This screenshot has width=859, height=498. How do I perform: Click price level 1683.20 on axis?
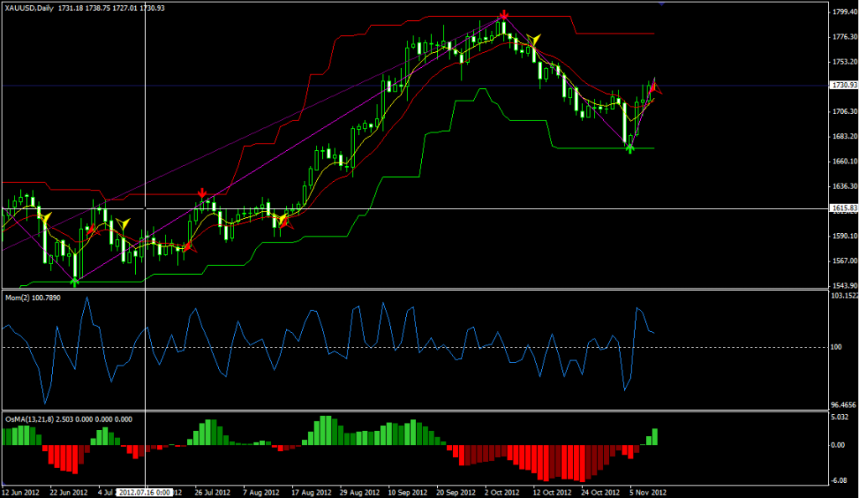pos(845,137)
